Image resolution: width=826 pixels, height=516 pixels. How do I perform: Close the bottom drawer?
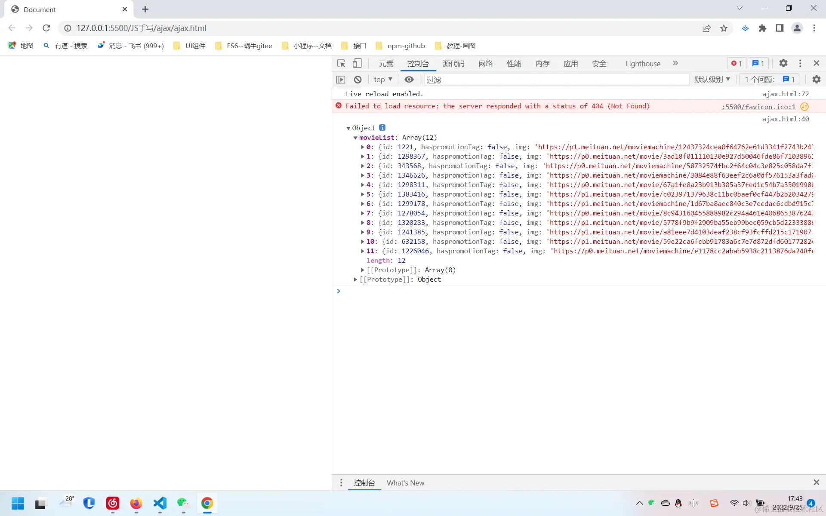pyautogui.click(x=817, y=482)
